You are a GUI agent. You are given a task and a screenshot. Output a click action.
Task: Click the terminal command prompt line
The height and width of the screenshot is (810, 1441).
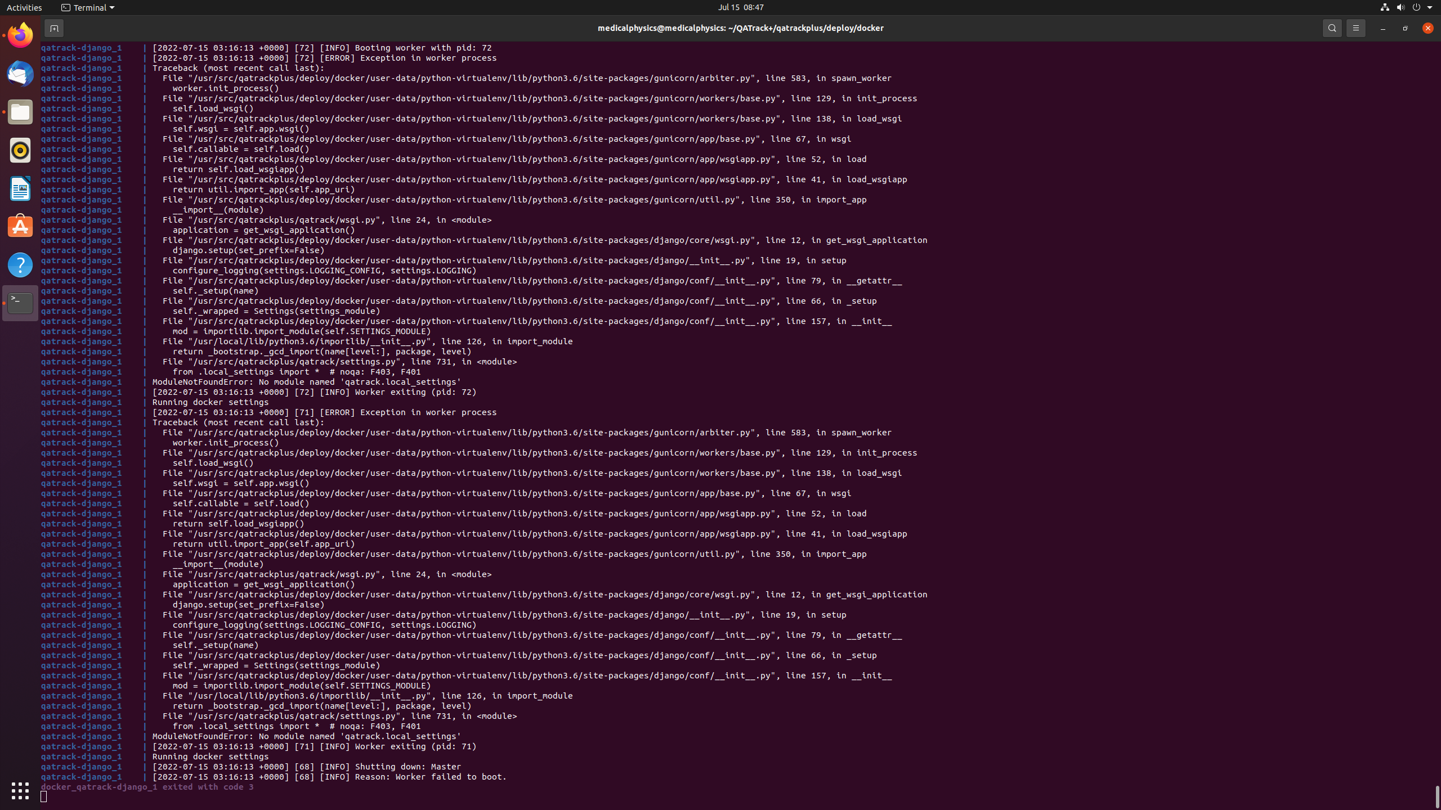click(45, 797)
